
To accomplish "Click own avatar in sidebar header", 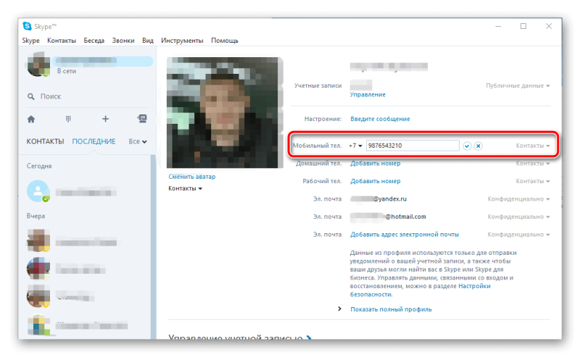I will coord(38,64).
